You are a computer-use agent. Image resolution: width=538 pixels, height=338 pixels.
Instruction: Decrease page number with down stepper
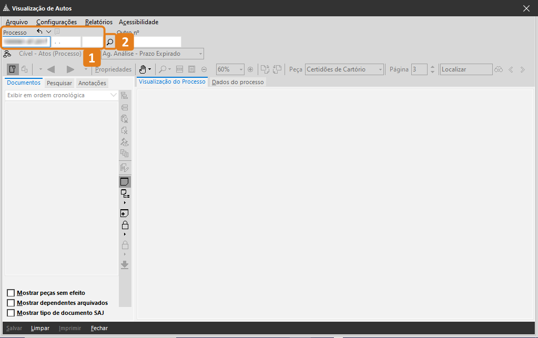click(x=433, y=72)
